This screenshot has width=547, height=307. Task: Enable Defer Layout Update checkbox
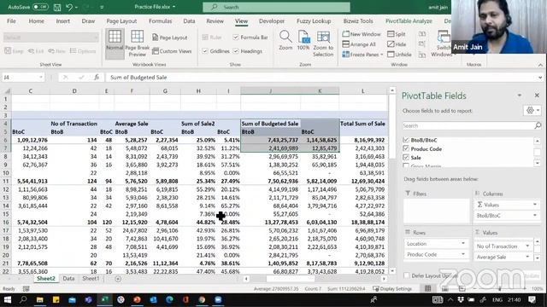click(x=407, y=275)
